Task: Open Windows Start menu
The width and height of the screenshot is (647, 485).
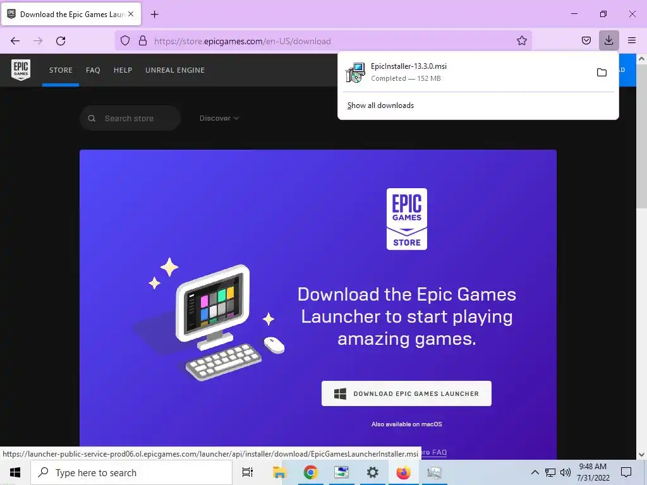Action: [x=15, y=472]
